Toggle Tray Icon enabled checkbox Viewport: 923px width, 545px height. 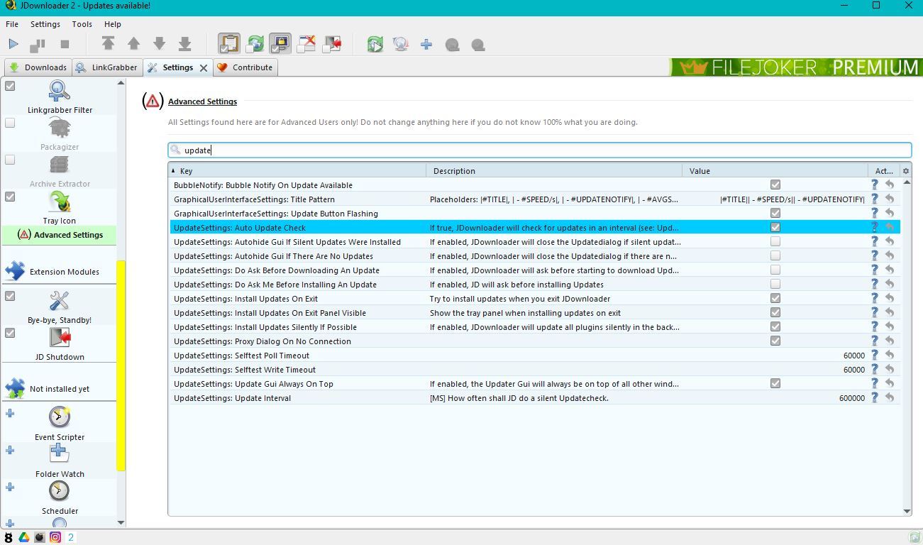click(10, 197)
